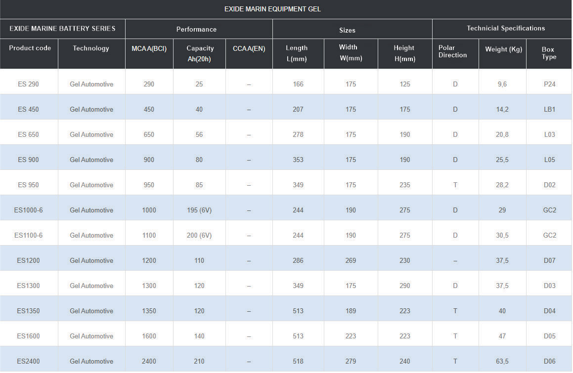Select the 195 (6V) capacity cell
573x373 pixels.
199,210
